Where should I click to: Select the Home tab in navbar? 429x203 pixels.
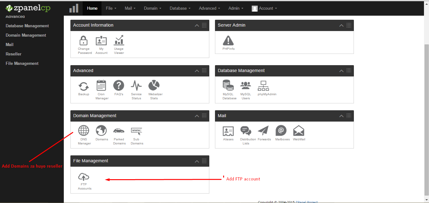[x=92, y=8]
